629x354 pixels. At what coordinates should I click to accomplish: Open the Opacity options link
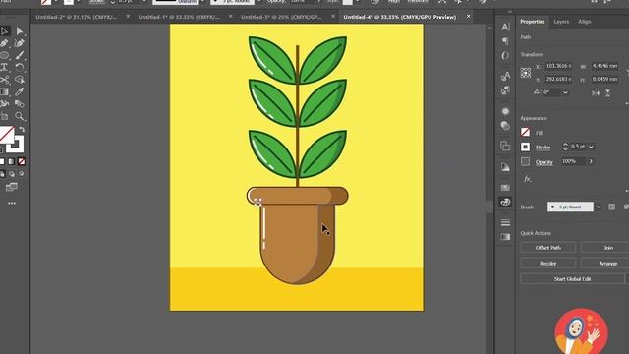(543, 162)
